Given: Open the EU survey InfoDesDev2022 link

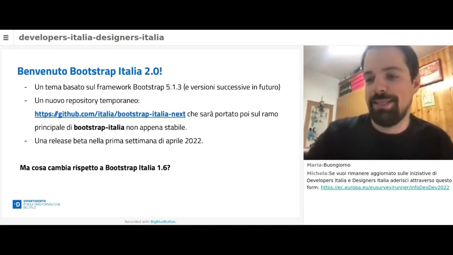Looking at the screenshot, I should pyautogui.click(x=385, y=187).
